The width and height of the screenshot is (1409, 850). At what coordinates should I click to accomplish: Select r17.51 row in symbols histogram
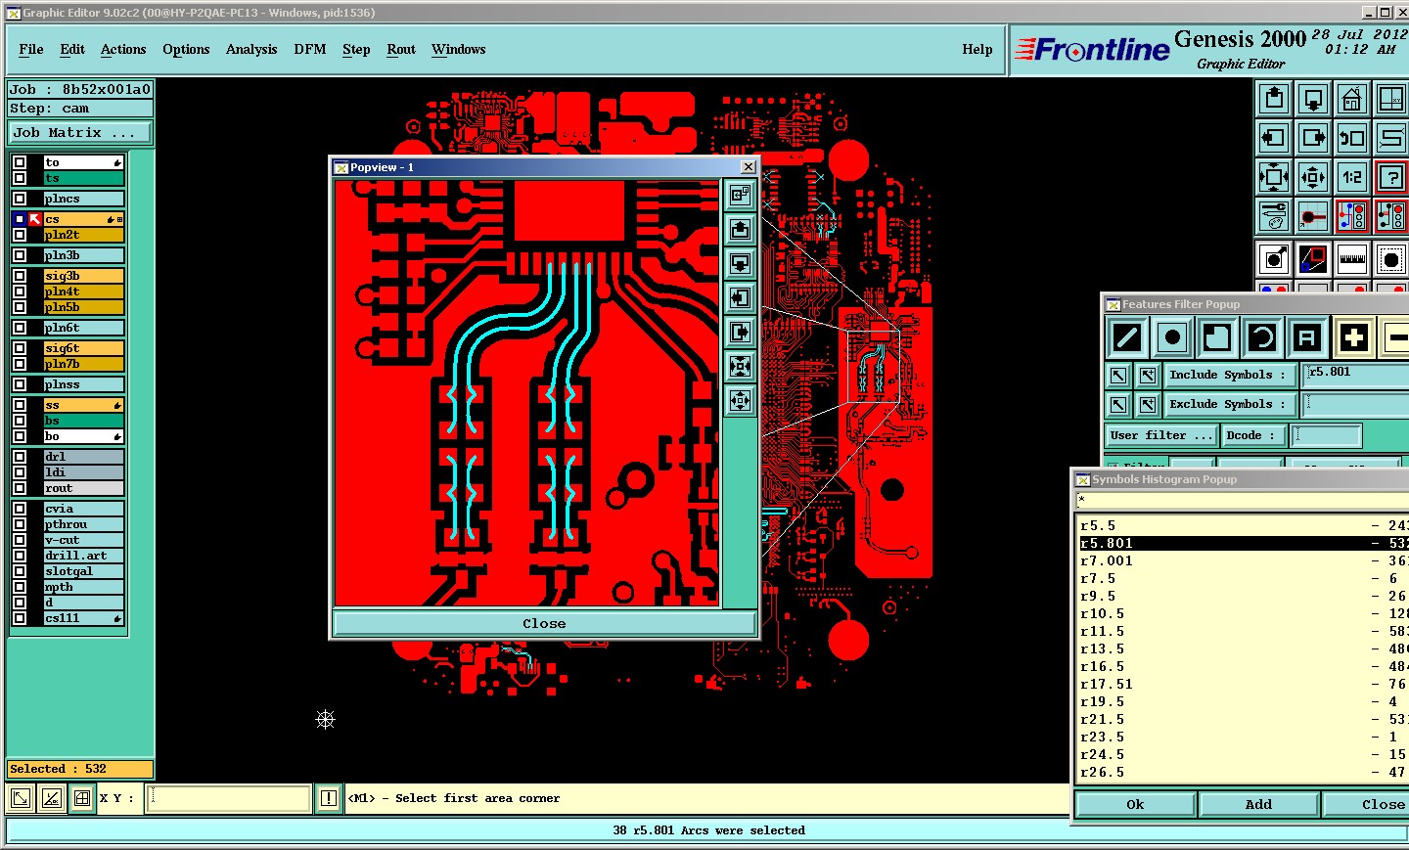pyautogui.click(x=1243, y=684)
